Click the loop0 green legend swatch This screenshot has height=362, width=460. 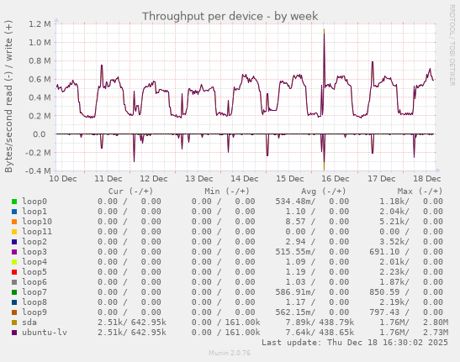pos(14,202)
